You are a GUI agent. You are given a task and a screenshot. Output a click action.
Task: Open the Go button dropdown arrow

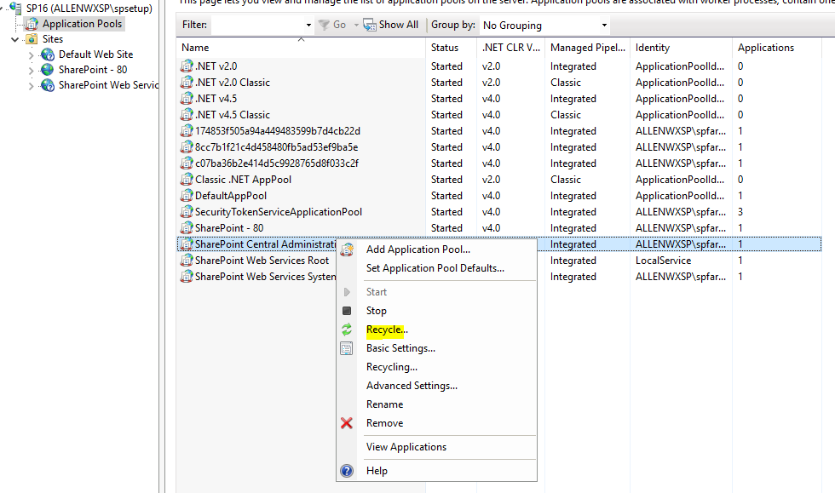coord(356,25)
